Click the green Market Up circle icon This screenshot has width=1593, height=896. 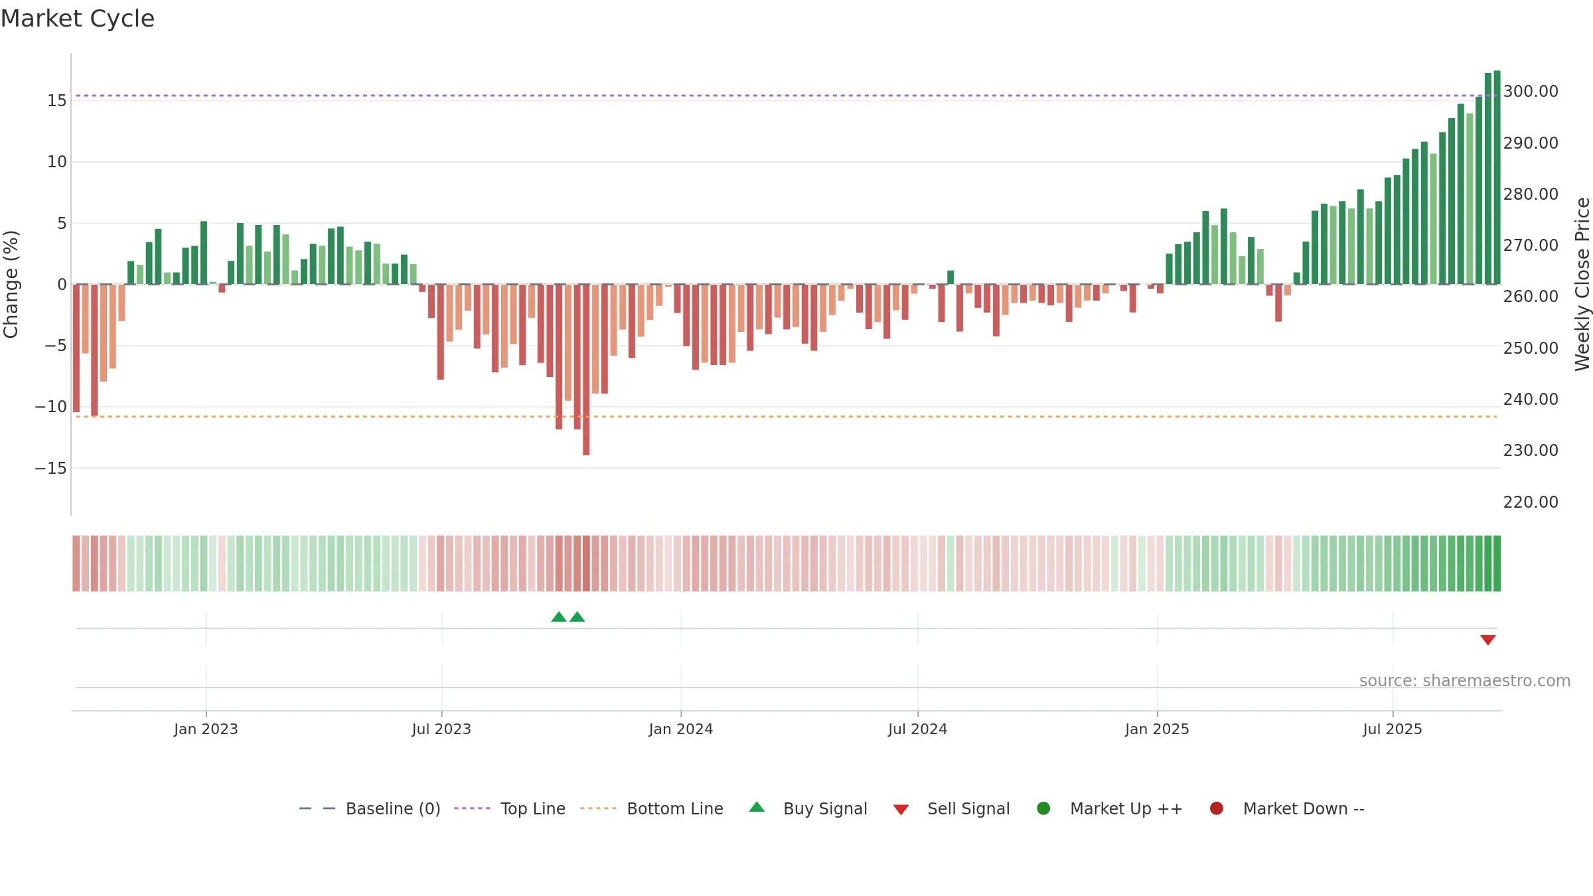click(x=1043, y=808)
